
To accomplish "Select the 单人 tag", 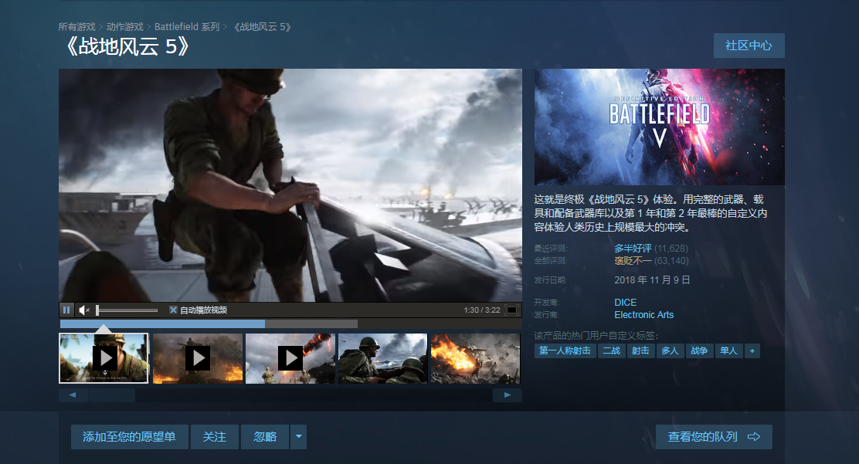I will [x=728, y=351].
